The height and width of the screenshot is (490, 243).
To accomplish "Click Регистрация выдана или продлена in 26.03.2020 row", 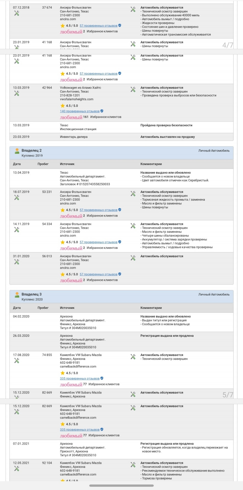I will [x=167, y=336].
